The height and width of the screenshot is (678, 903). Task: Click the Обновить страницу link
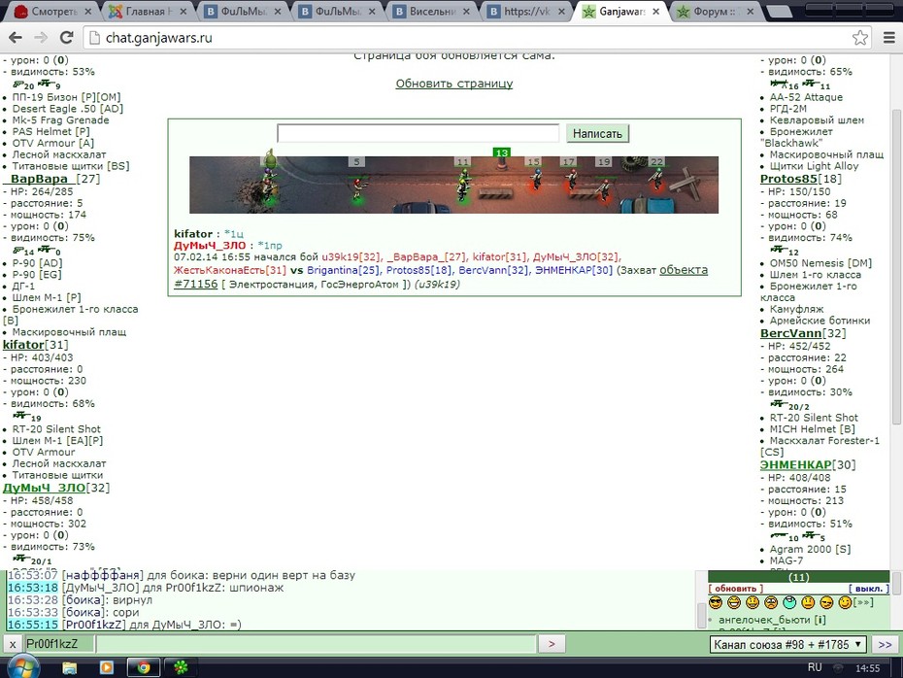453,84
